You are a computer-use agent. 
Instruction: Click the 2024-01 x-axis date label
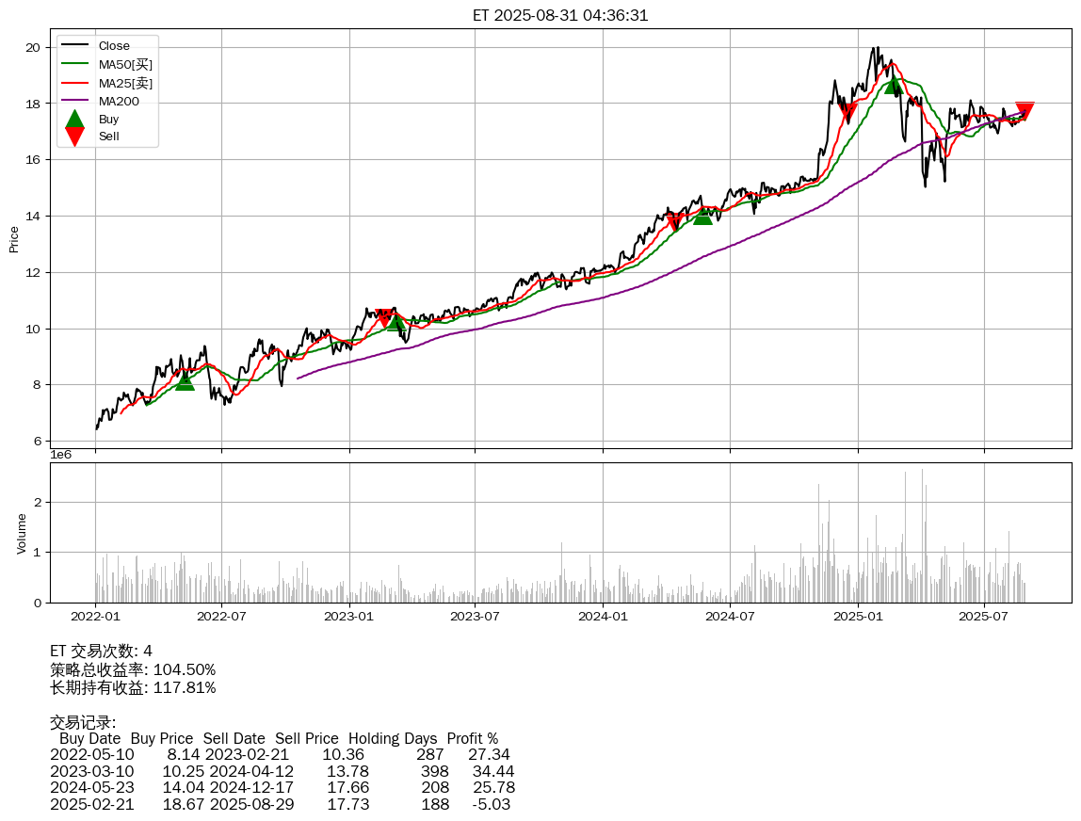point(603,617)
